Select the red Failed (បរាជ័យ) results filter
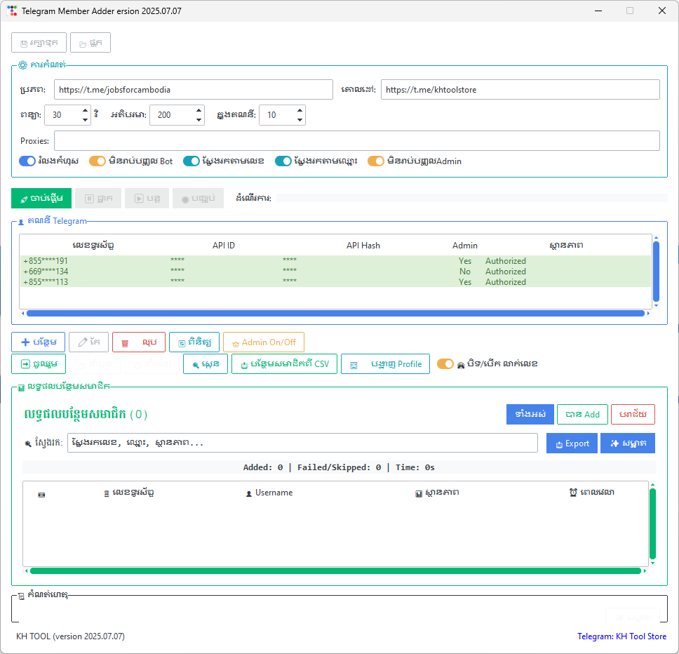The width and height of the screenshot is (679, 654). (x=633, y=415)
